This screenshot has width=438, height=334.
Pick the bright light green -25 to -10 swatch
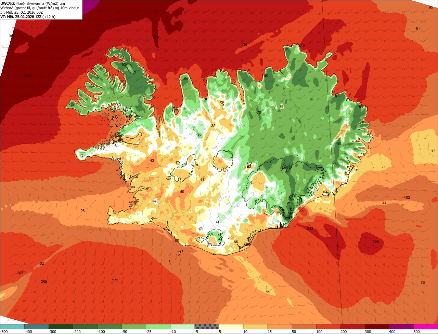tap(158, 326)
